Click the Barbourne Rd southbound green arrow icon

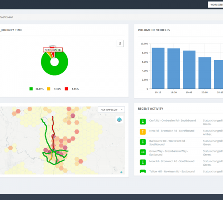click(143, 142)
